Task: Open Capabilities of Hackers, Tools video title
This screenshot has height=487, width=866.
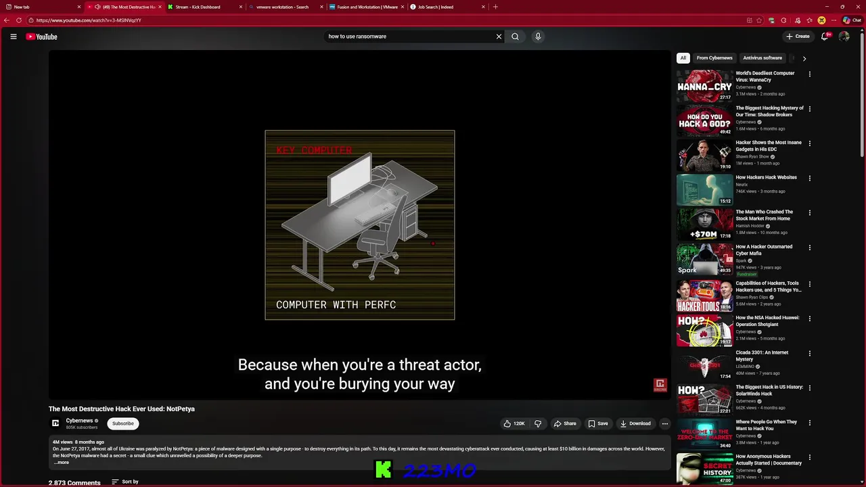Action: point(769,287)
